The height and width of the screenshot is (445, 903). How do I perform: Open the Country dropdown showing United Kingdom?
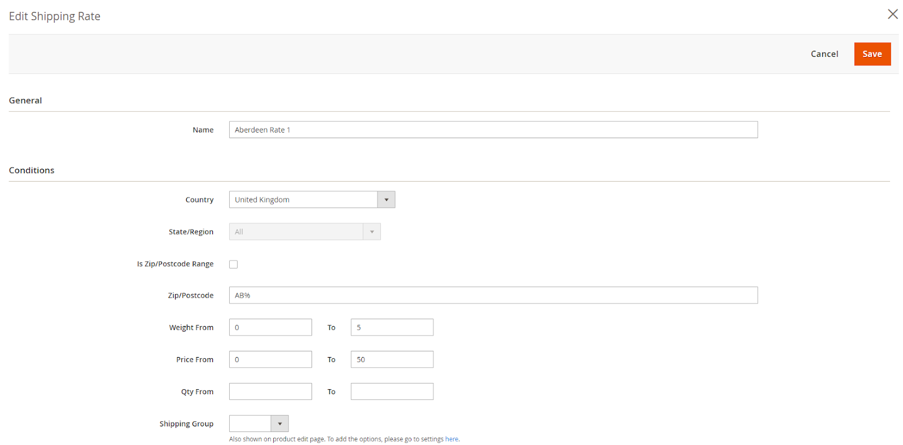coord(312,200)
